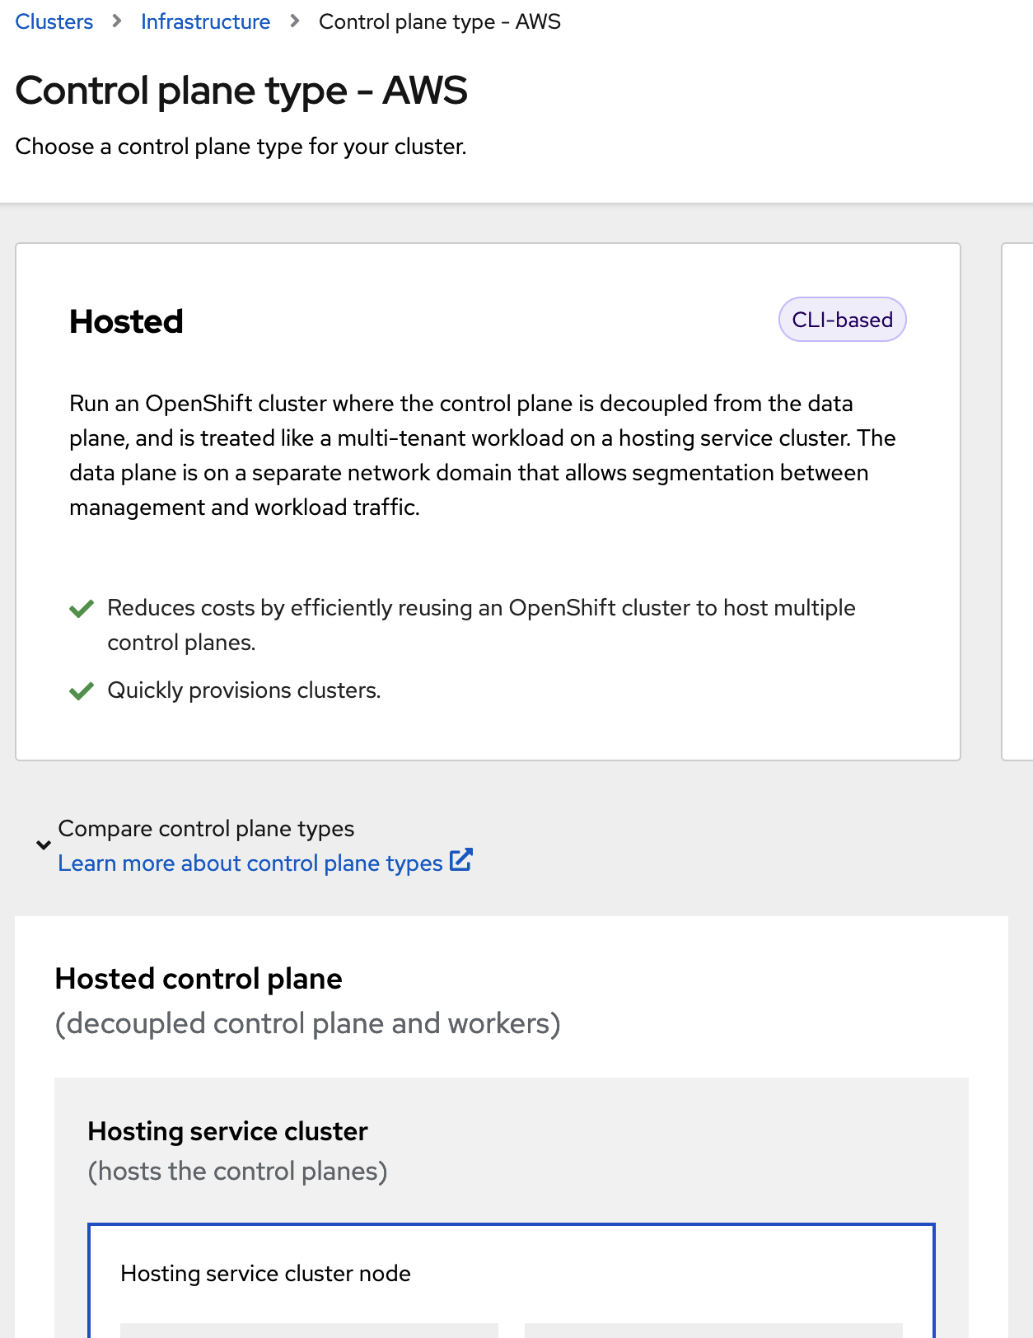Click the 'Hosting service cluster' diagram title
This screenshot has width=1033, height=1338.
(x=227, y=1131)
